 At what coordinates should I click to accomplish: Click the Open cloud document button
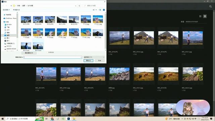click(x=29, y=53)
